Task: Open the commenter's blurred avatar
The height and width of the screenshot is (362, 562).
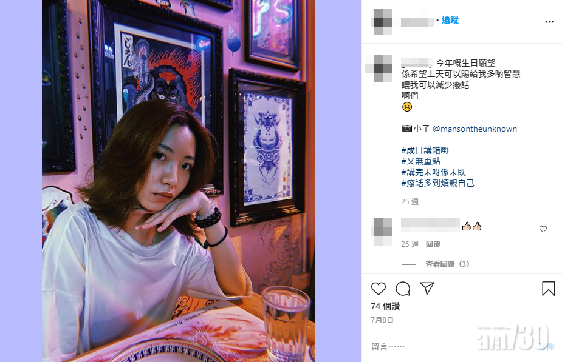Action: click(x=382, y=232)
